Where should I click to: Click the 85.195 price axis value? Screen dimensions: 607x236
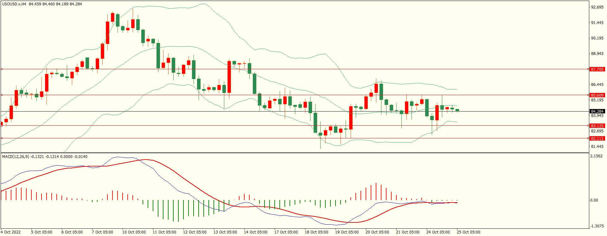click(x=597, y=100)
